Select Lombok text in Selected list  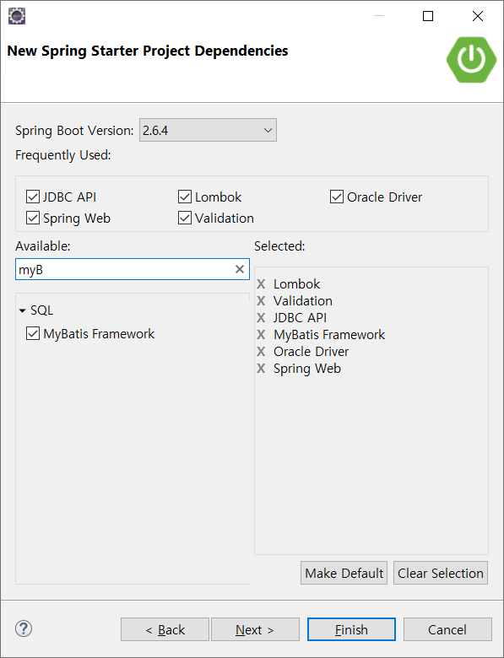pyautogui.click(x=296, y=284)
